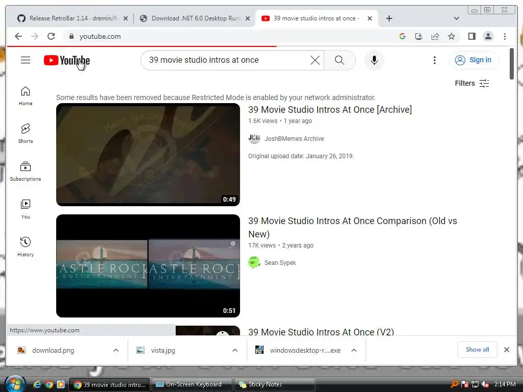This screenshot has width=523, height=392.
Task: Click the page vertical scrollbar thumb
Action: [512, 64]
